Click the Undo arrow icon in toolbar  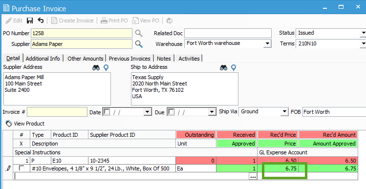41,21
